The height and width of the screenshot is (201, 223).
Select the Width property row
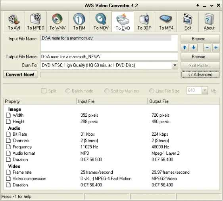coord(111,115)
